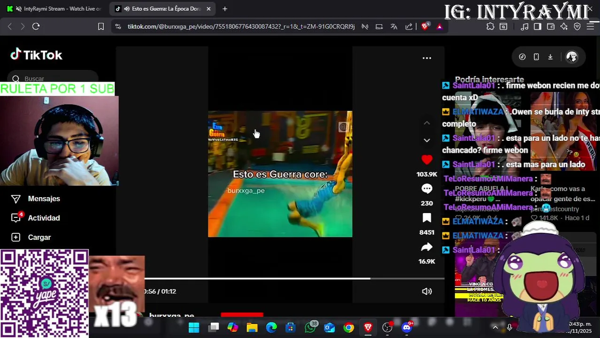The image size is (600, 338).
Task: Share the page from the address bar
Action: tap(409, 27)
